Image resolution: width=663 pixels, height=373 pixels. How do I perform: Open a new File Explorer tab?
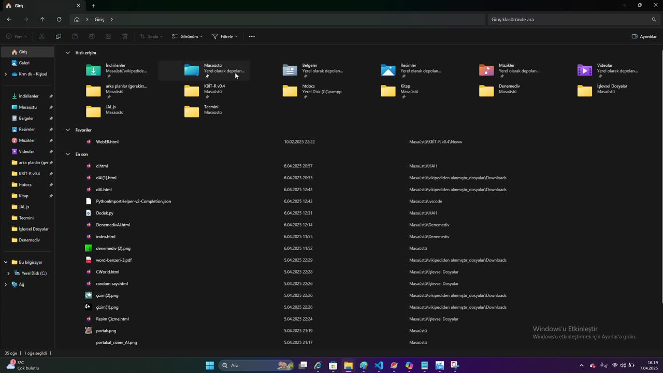pyautogui.click(x=93, y=6)
